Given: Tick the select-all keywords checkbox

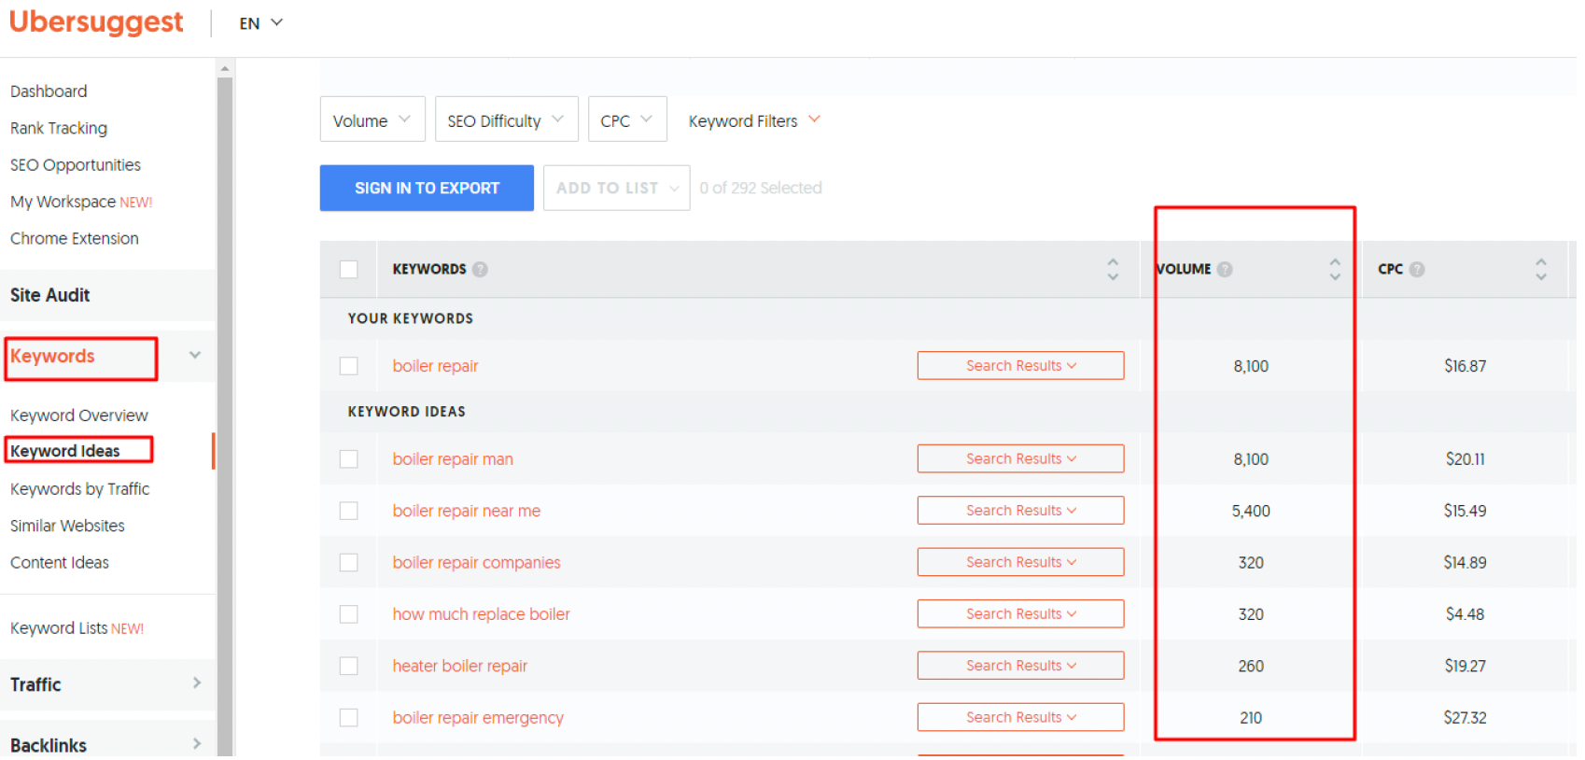Looking at the screenshot, I should point(349,269).
